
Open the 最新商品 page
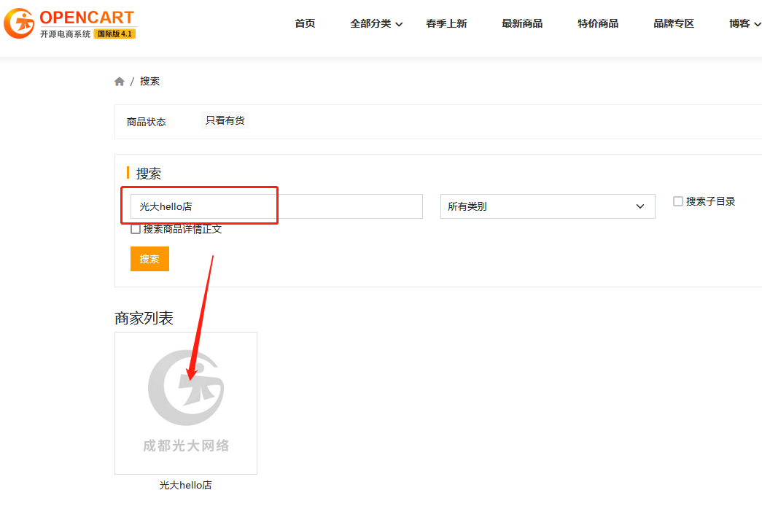click(522, 23)
